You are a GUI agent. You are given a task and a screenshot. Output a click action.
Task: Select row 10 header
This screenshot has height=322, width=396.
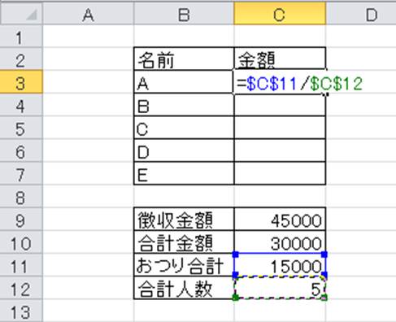coord(21,242)
